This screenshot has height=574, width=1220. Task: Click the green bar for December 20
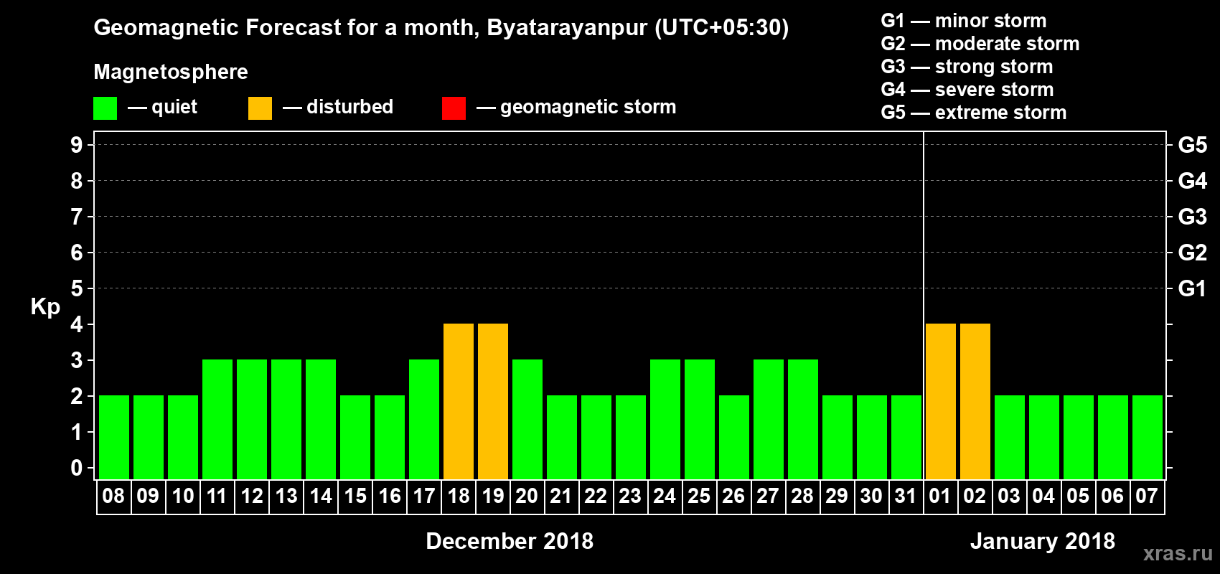527,419
